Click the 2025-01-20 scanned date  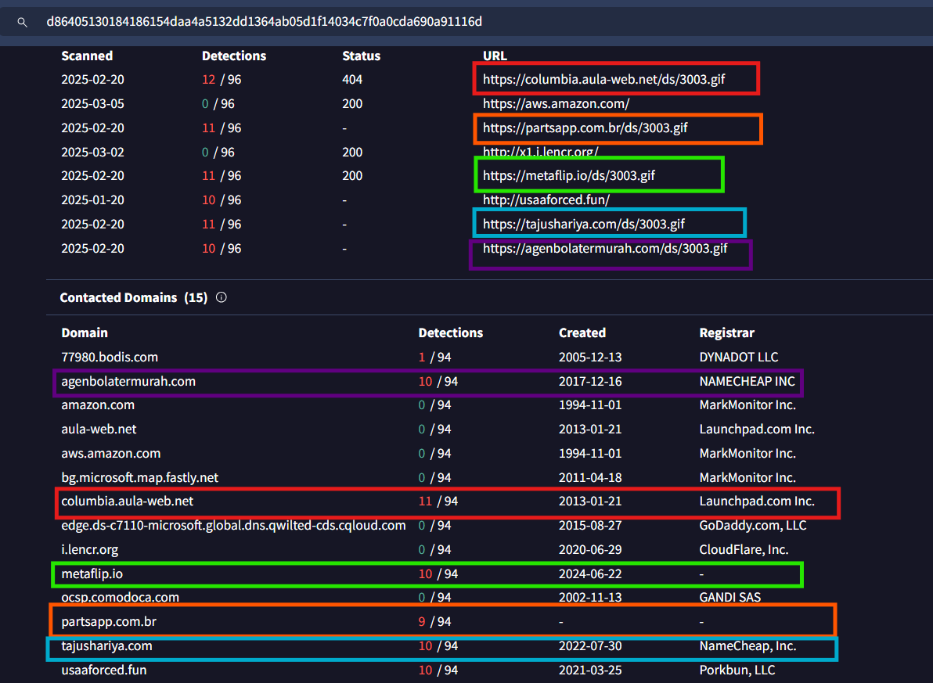click(x=93, y=200)
